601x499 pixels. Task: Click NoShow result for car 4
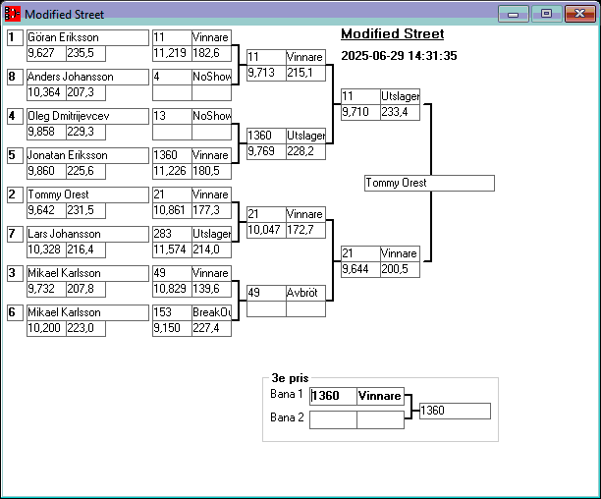click(211, 77)
